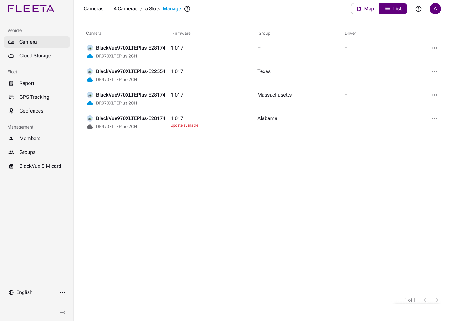Click the Alabama group cell
451x321 pixels.
[x=267, y=118]
